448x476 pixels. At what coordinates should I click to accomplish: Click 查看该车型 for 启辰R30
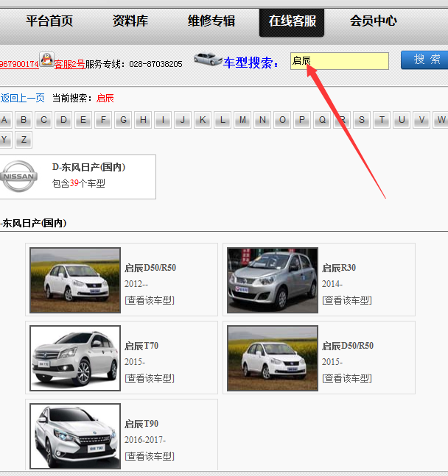(347, 300)
